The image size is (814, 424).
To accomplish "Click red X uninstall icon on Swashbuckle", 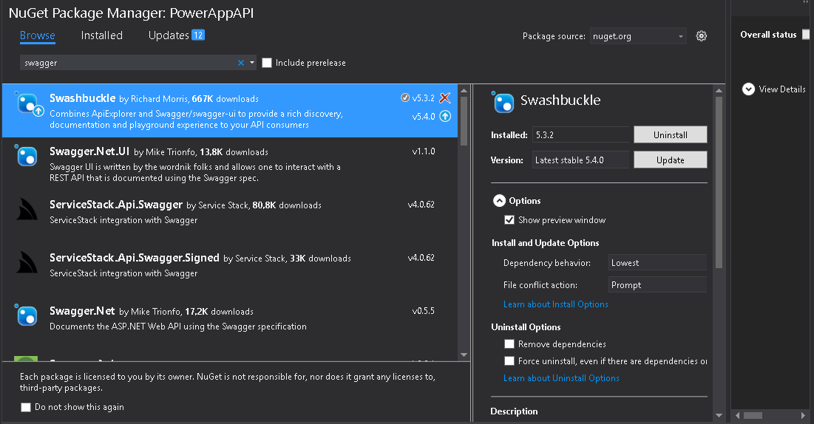I will (445, 98).
